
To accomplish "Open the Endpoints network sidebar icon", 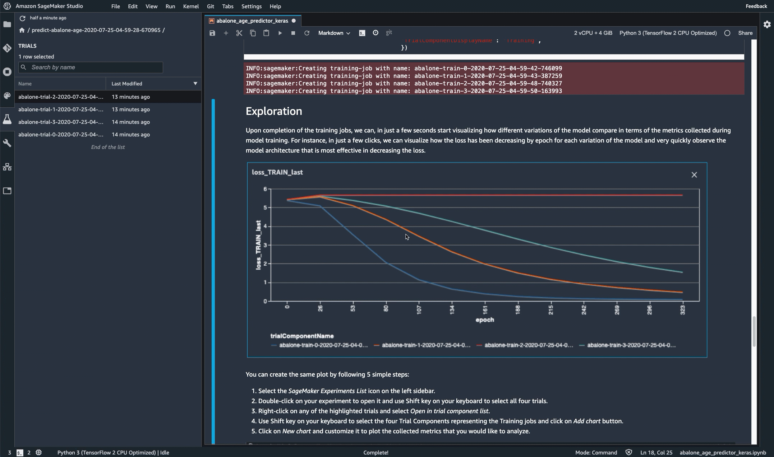I will [7, 167].
